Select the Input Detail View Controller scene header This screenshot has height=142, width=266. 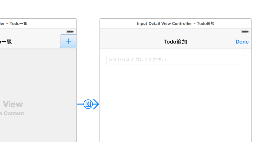(x=175, y=24)
